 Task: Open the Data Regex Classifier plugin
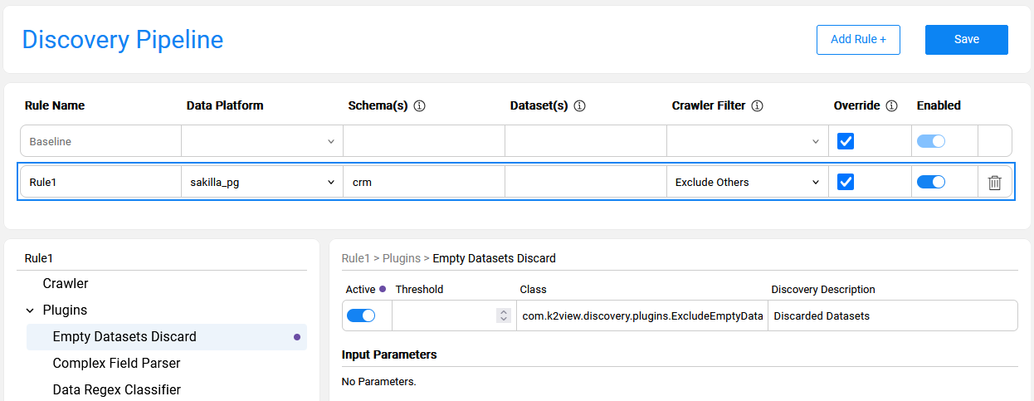point(116,390)
